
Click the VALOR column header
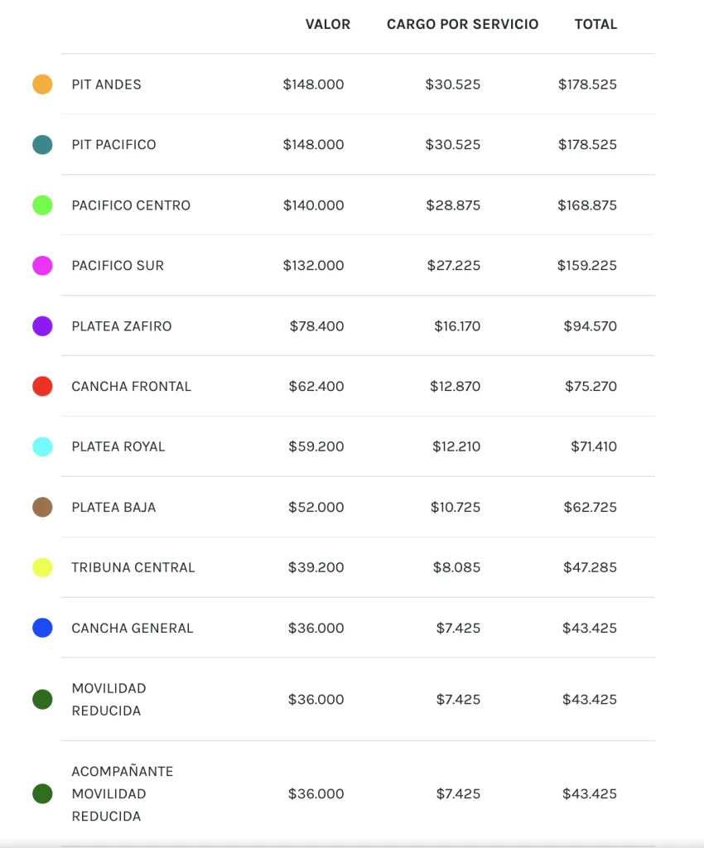328,25
